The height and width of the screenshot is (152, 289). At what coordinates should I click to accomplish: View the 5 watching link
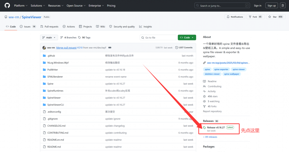pos(211,101)
